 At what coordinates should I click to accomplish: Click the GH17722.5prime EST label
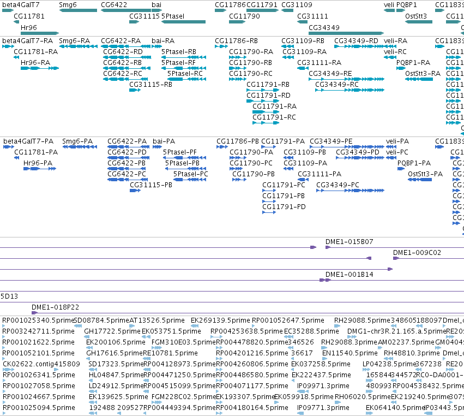point(112,331)
